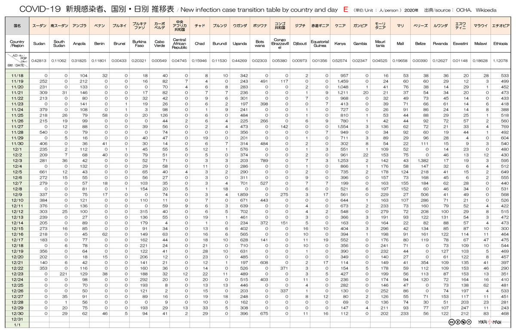The width and height of the screenshot is (516, 331).
Task: Select the Mali column header
Action: [x=400, y=44]
